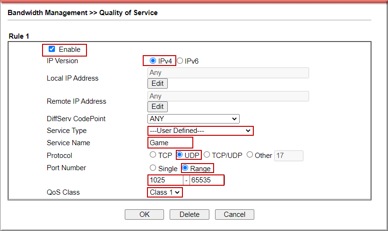Click the Service Name label

coord(69,143)
